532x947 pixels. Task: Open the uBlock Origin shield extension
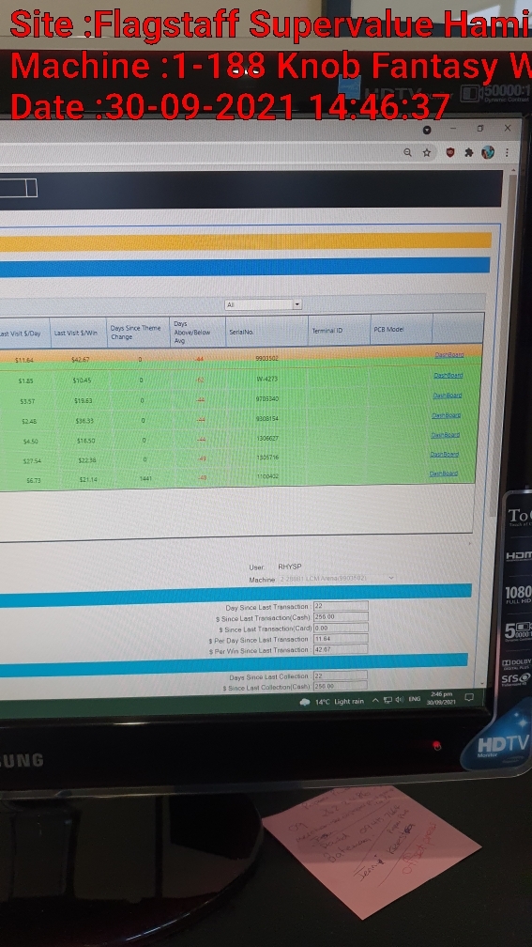[450, 153]
